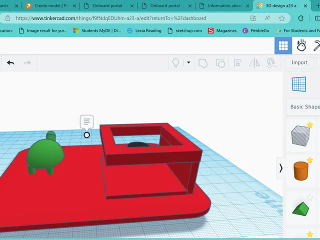Open the note speech bubble

coord(86,122)
